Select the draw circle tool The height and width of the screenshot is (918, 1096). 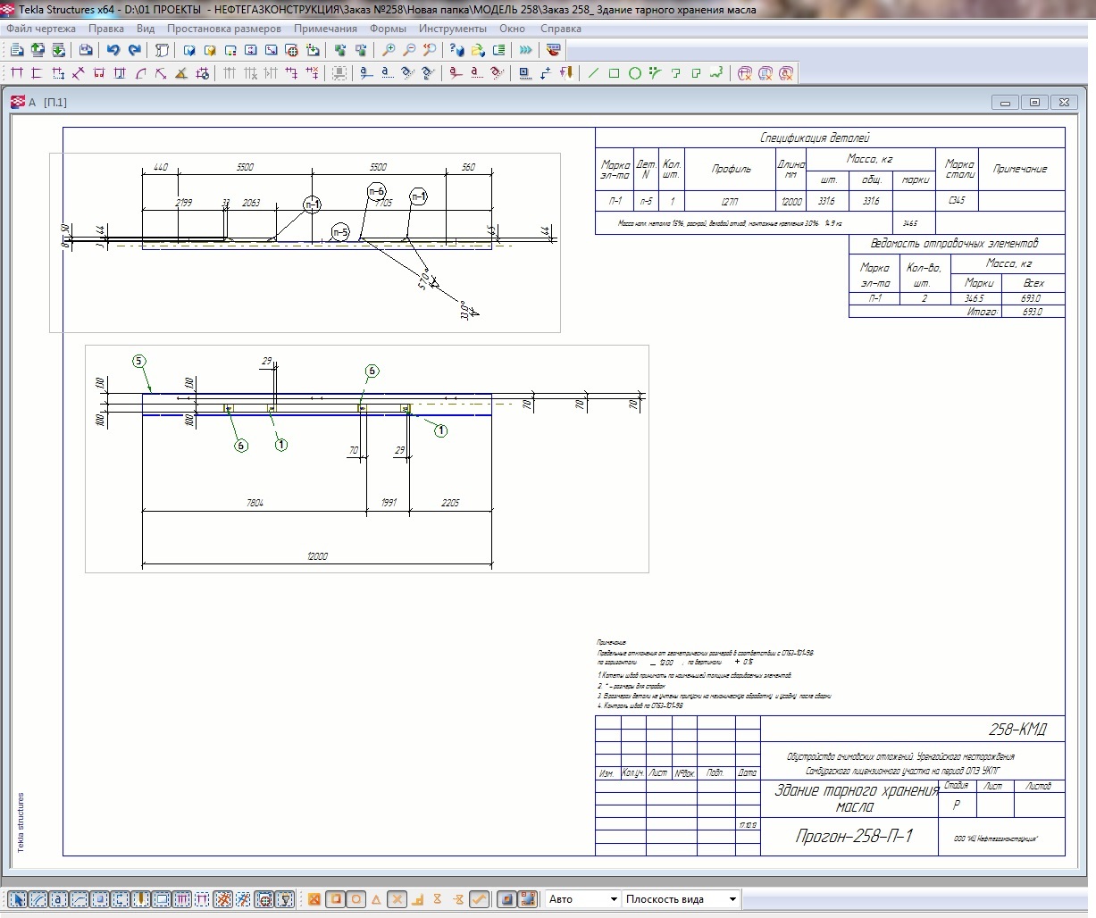coord(634,73)
